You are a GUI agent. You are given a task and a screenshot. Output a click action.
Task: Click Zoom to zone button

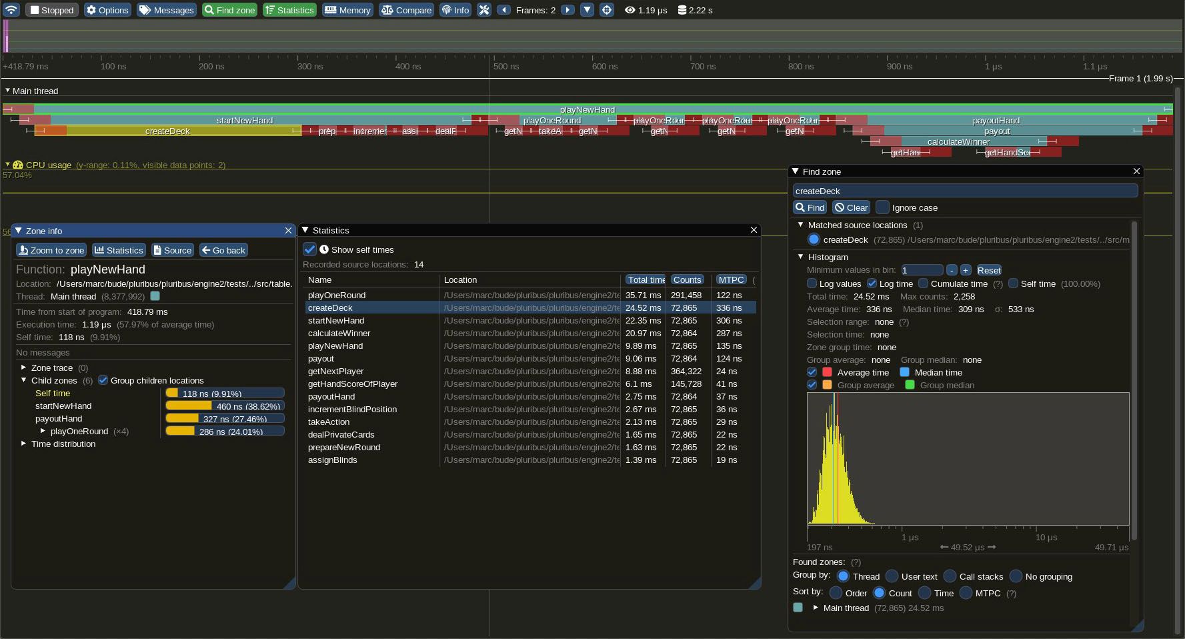pyautogui.click(x=51, y=250)
